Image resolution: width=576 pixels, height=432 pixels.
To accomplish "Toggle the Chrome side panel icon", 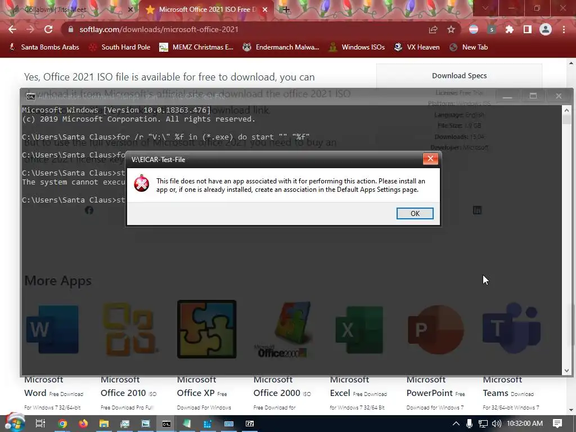I will (528, 29).
